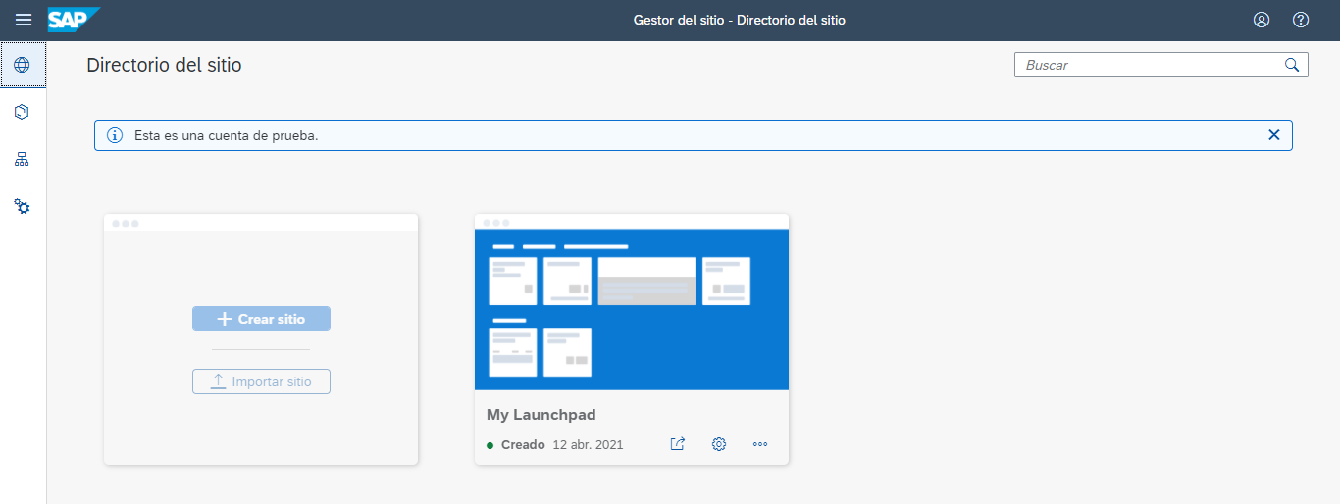Open the My Launchpad site preview thumbnail
The width and height of the screenshot is (1340, 504).
[632, 309]
